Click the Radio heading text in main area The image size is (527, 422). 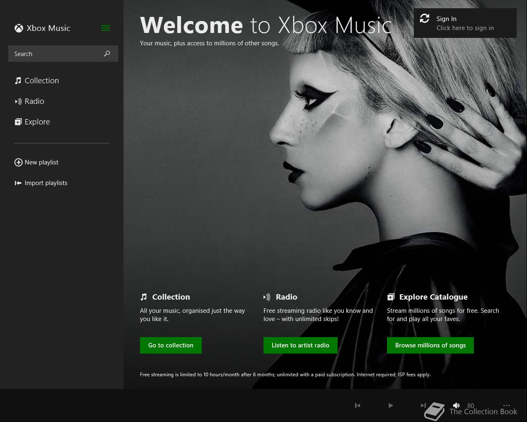[x=287, y=297]
